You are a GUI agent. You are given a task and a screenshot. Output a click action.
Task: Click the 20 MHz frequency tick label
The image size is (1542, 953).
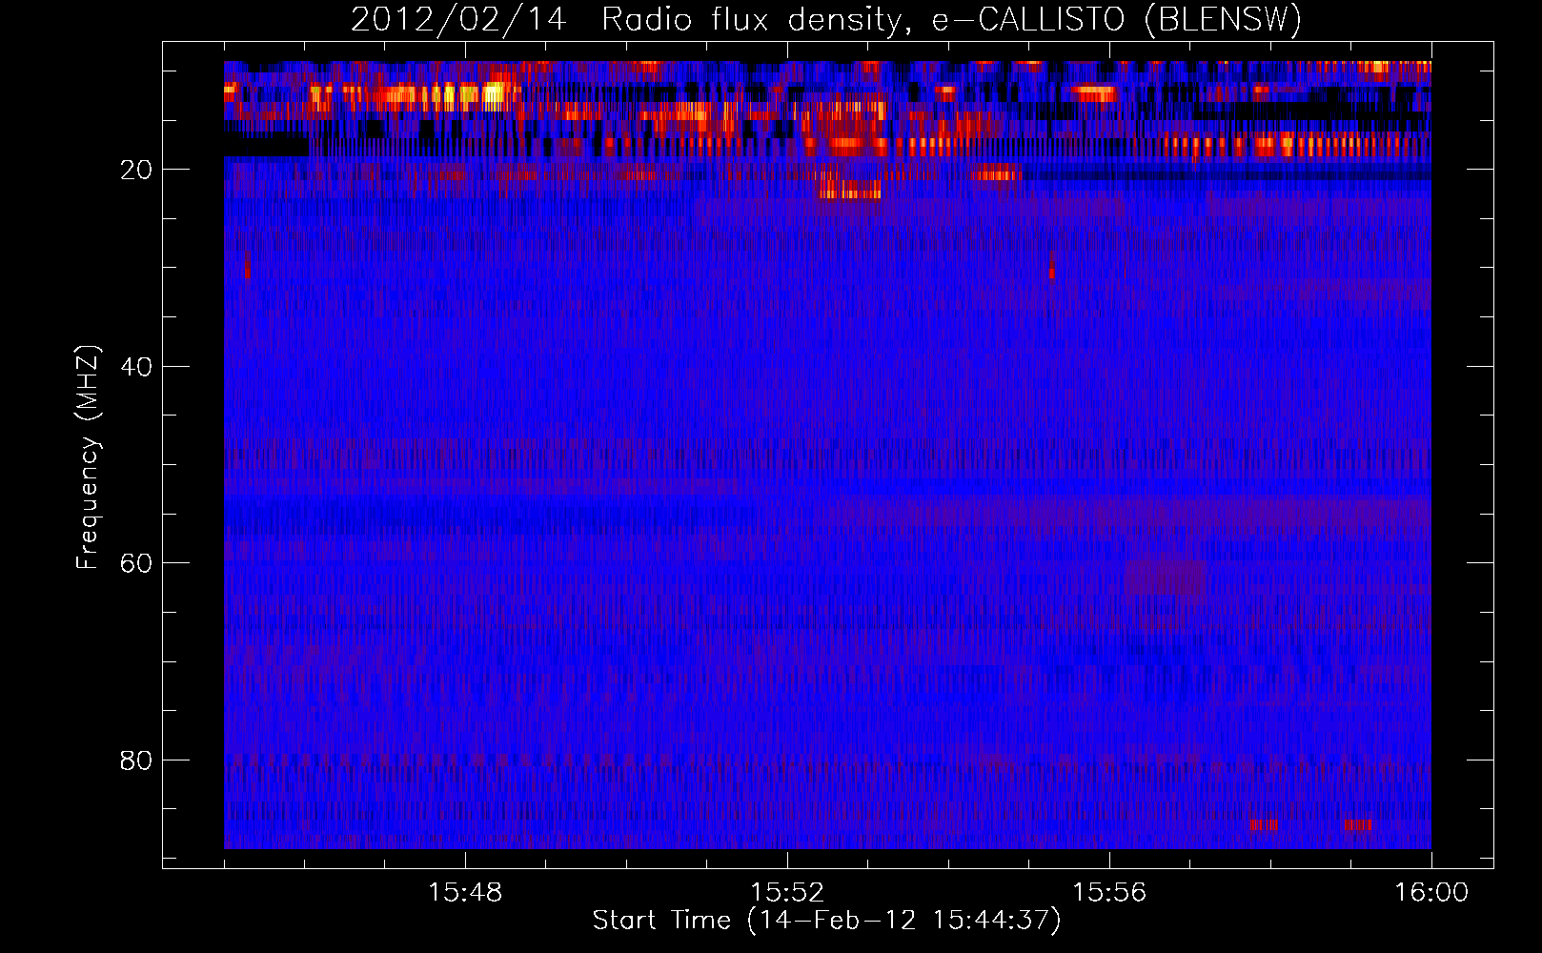click(x=137, y=170)
